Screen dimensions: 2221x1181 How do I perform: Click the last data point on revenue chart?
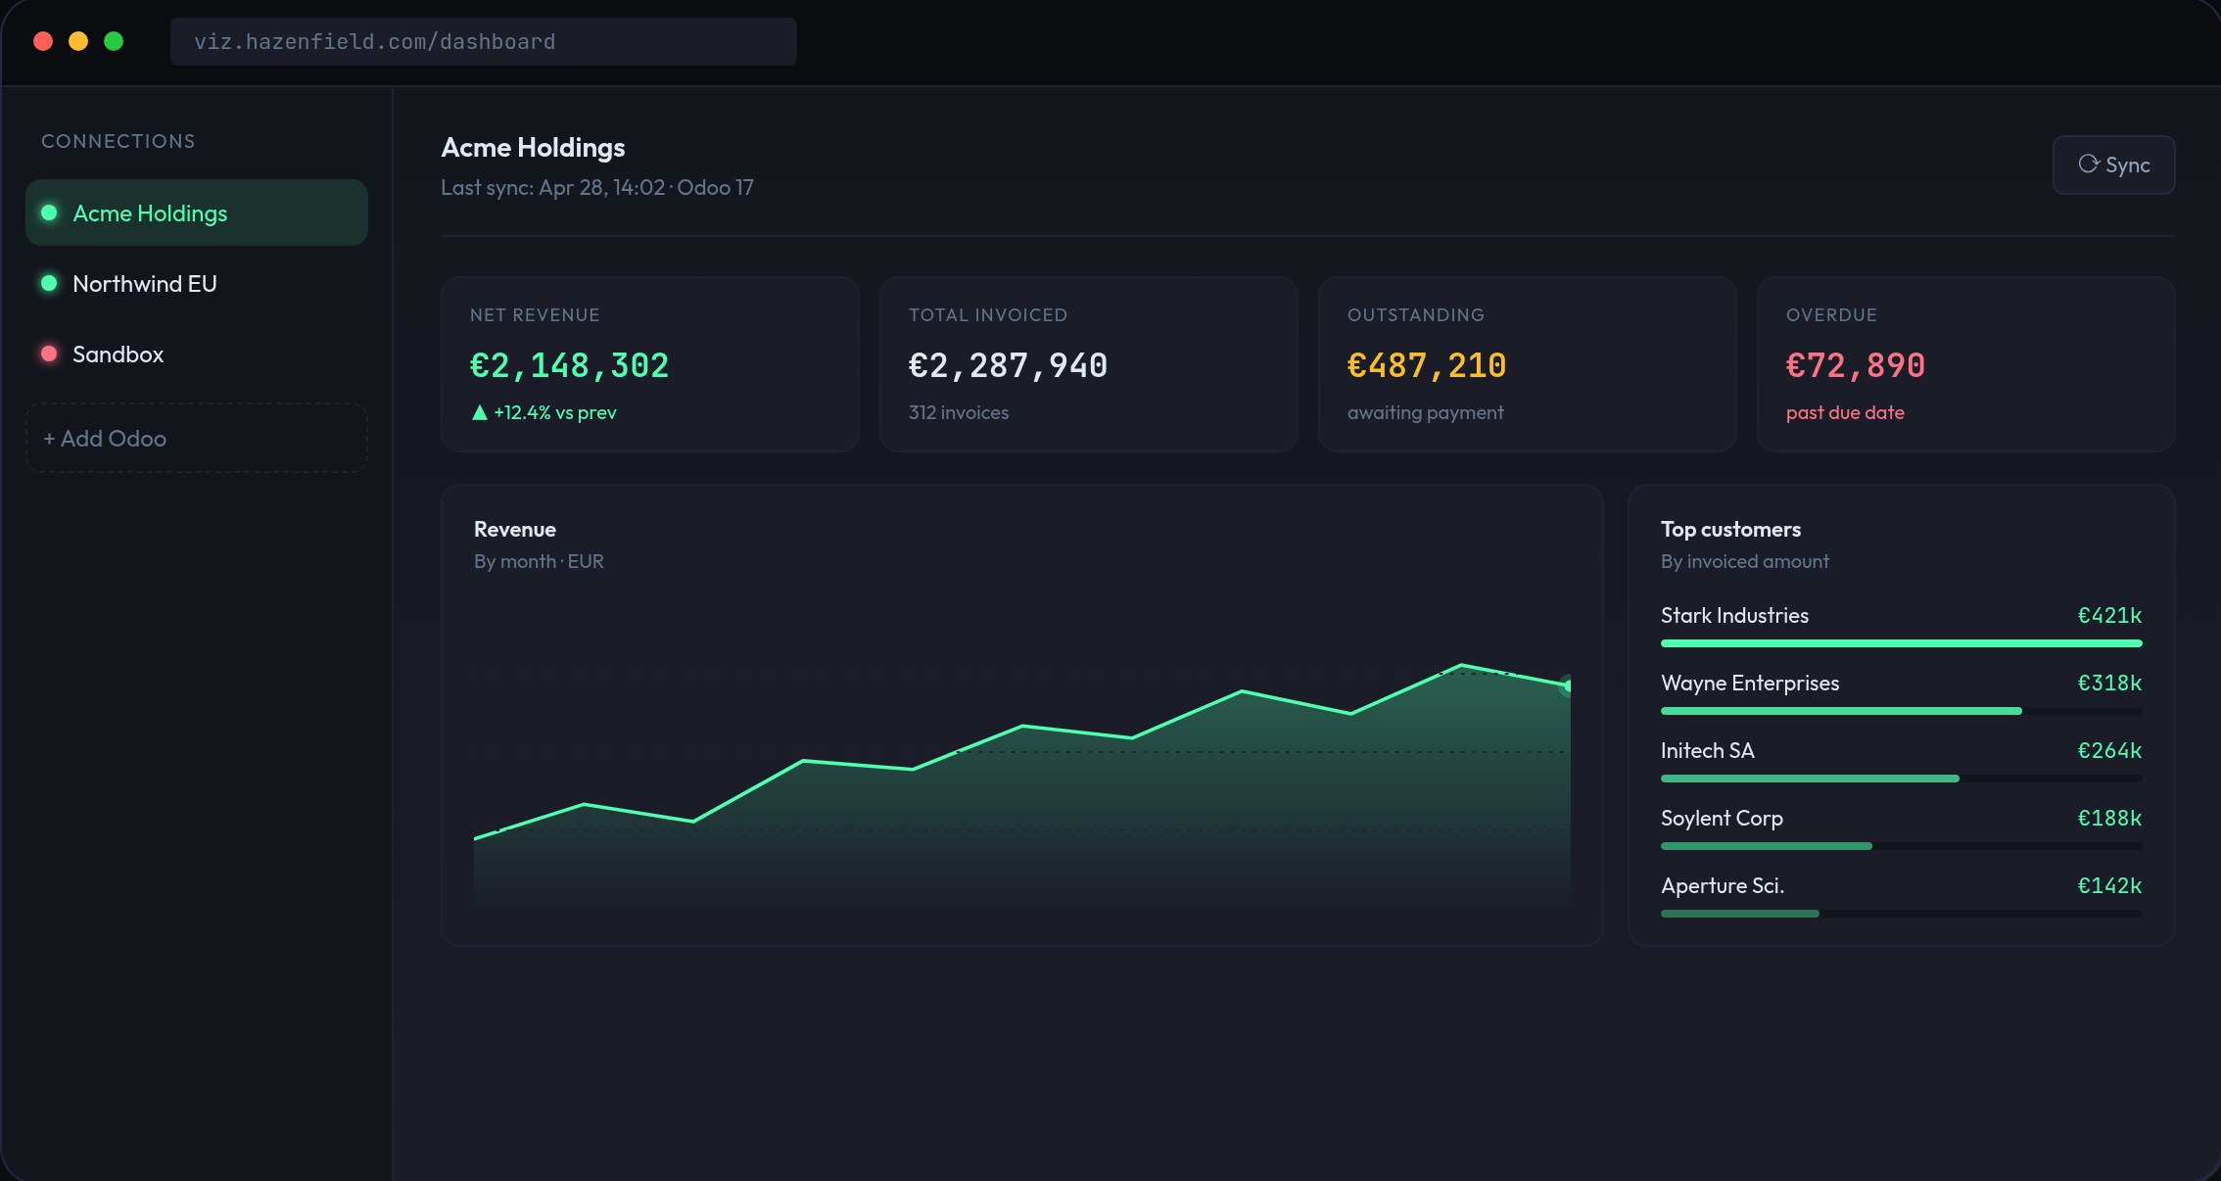coord(1569,685)
